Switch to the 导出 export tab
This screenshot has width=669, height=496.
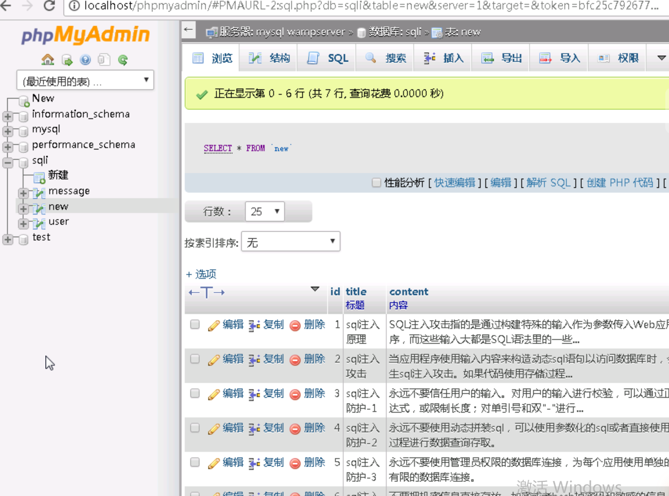[501, 58]
